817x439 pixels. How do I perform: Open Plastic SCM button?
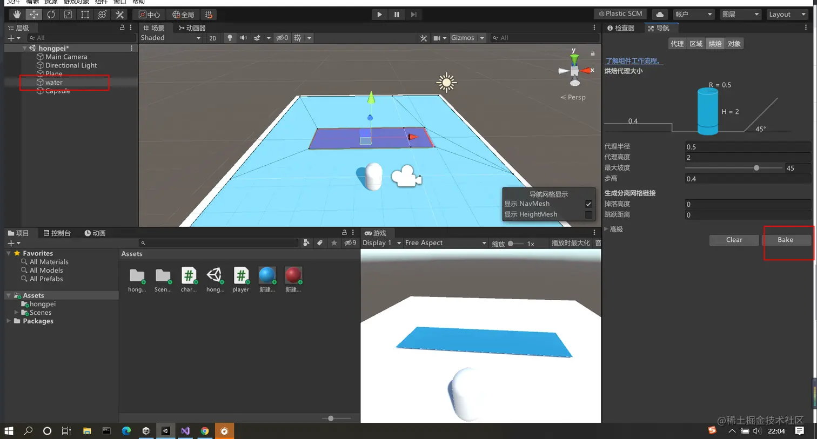(620, 14)
